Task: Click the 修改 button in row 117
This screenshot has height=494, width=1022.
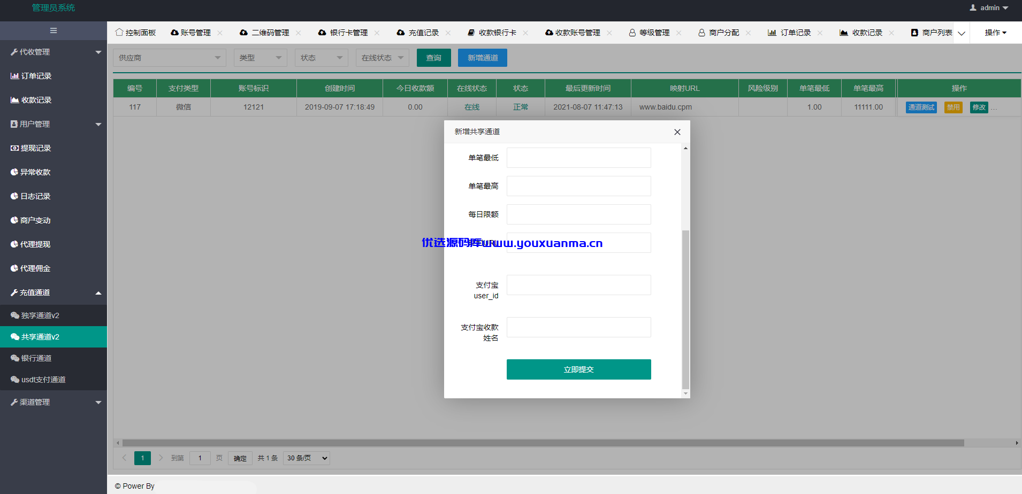Action: pos(979,107)
